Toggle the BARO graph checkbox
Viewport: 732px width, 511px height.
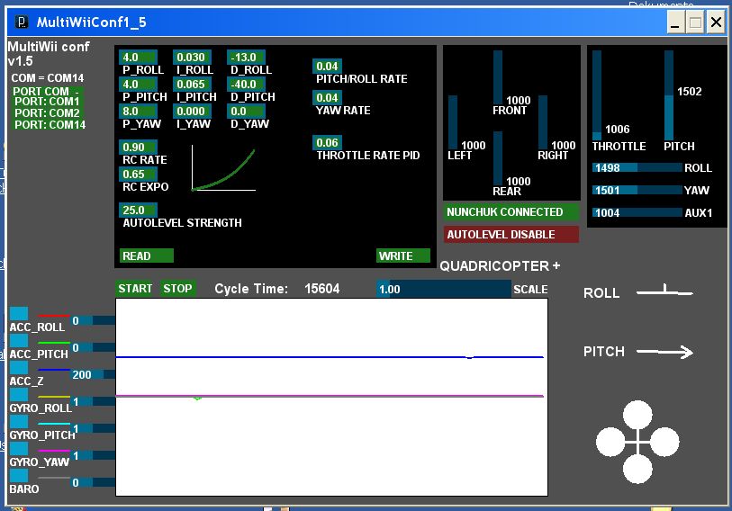point(19,476)
